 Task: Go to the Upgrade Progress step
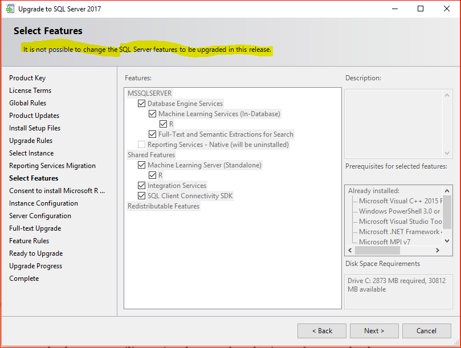pyautogui.click(x=35, y=266)
